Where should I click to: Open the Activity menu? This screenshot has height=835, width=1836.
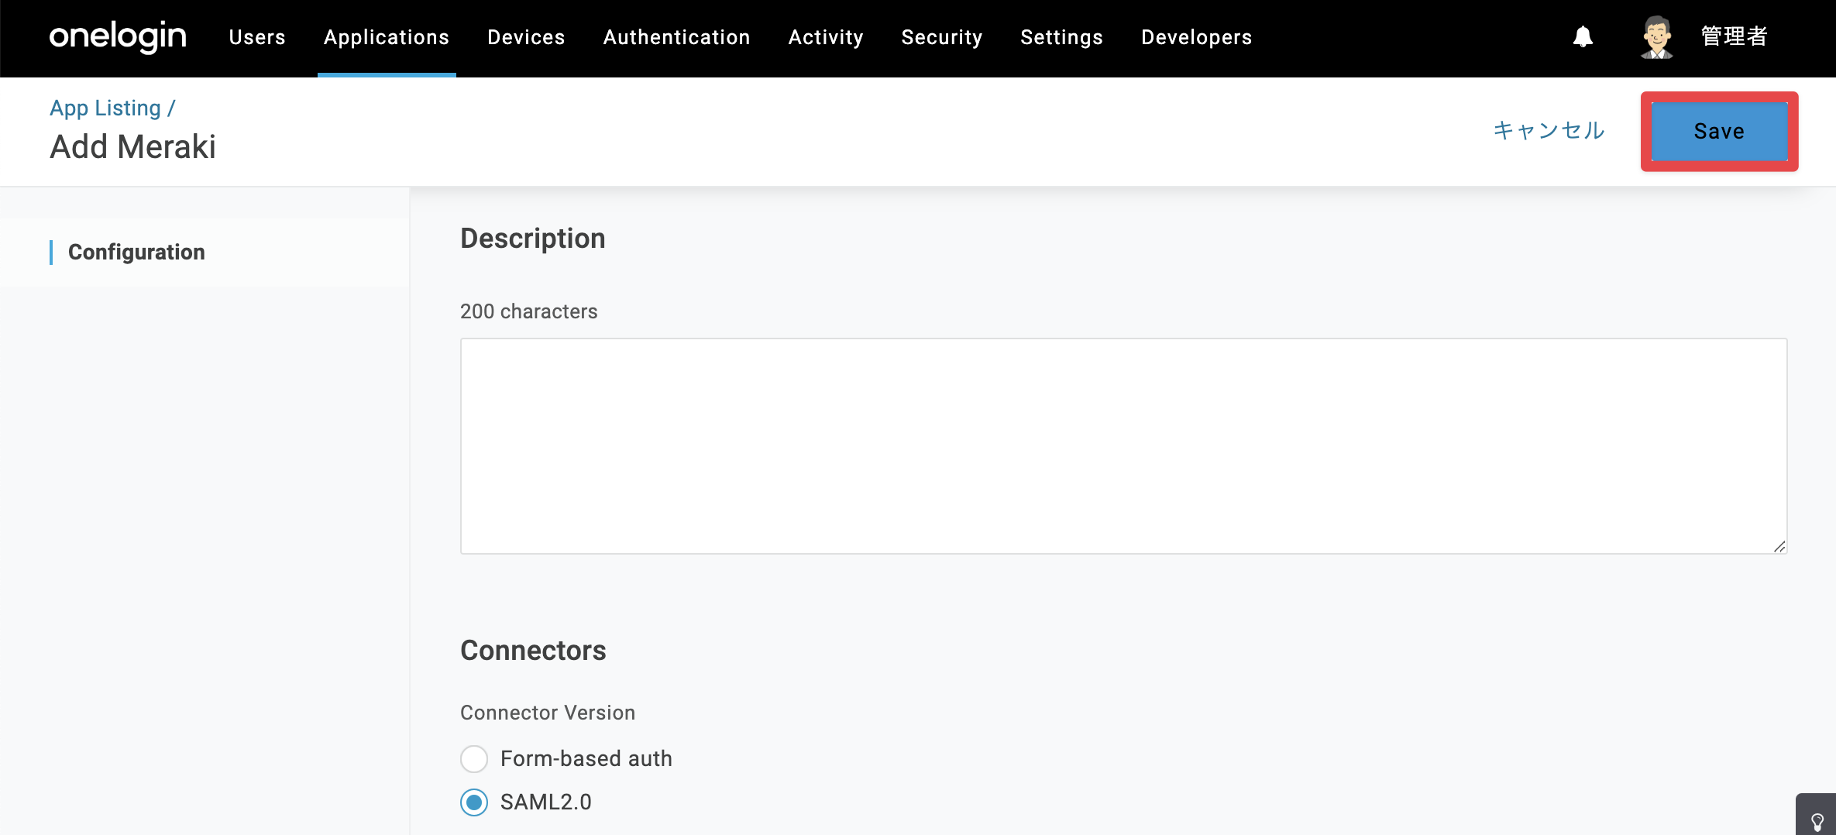point(826,37)
